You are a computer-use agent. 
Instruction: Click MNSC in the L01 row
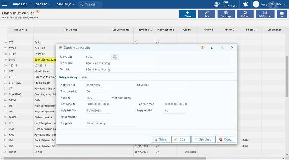click(x=245, y=141)
